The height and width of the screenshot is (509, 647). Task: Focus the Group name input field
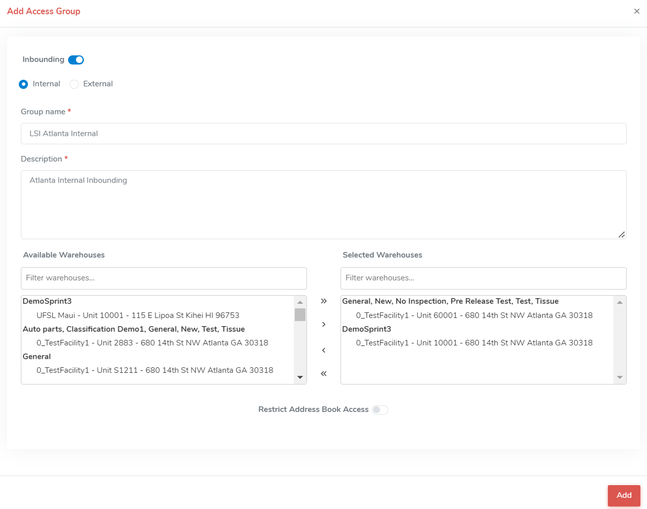click(x=323, y=134)
